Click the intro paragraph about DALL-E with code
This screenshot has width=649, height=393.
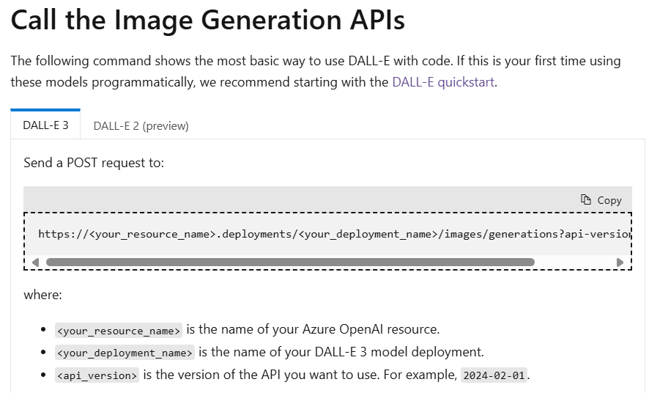click(316, 71)
